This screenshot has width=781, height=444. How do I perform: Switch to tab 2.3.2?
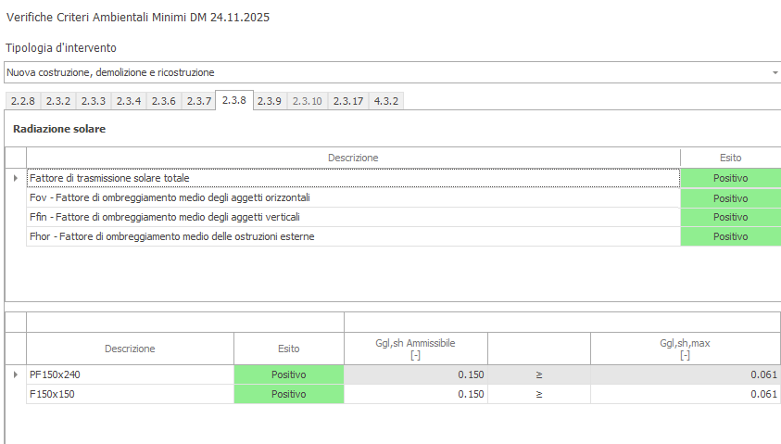pos(58,101)
